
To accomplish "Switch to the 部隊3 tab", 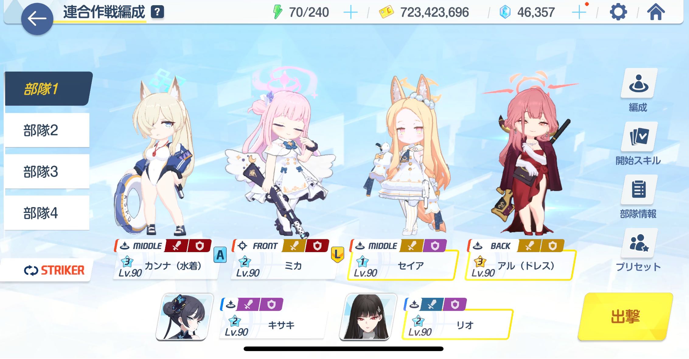I will tap(47, 171).
